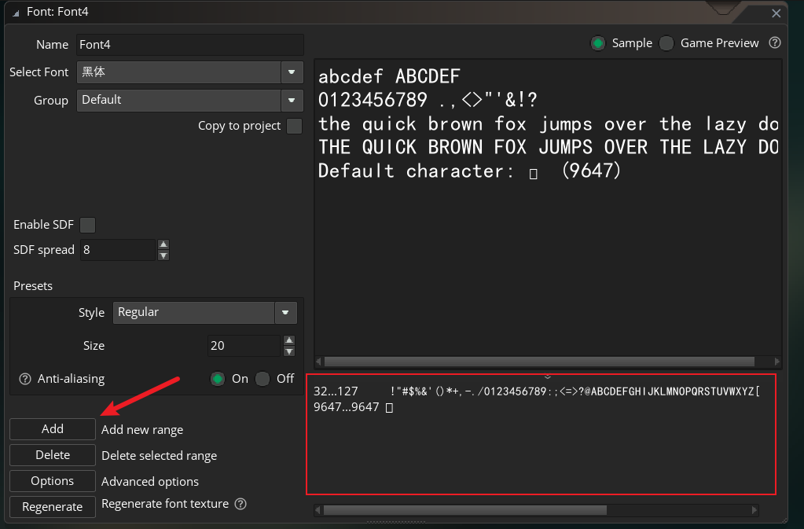
Task: Collapse the Font4 window title triangle
Action: click(16, 13)
